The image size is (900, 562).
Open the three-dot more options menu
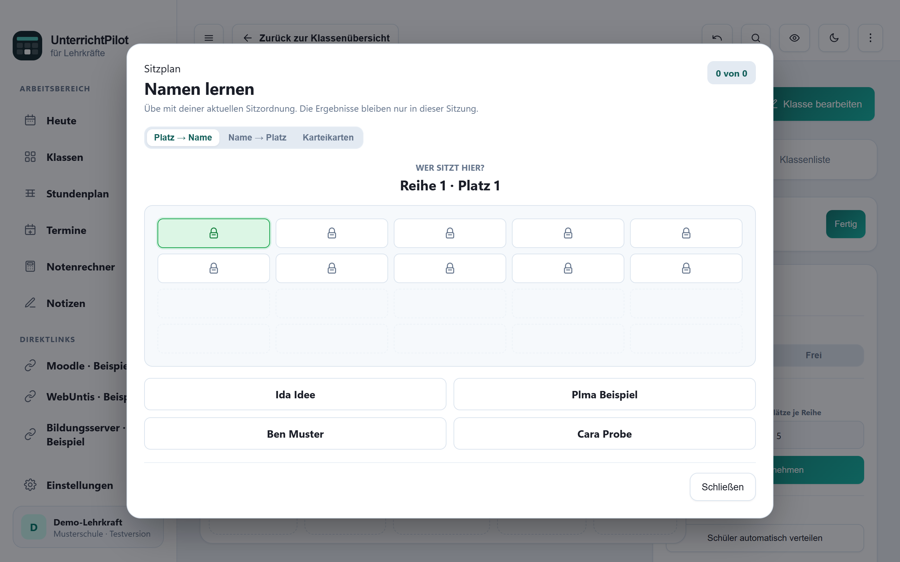coord(870,38)
